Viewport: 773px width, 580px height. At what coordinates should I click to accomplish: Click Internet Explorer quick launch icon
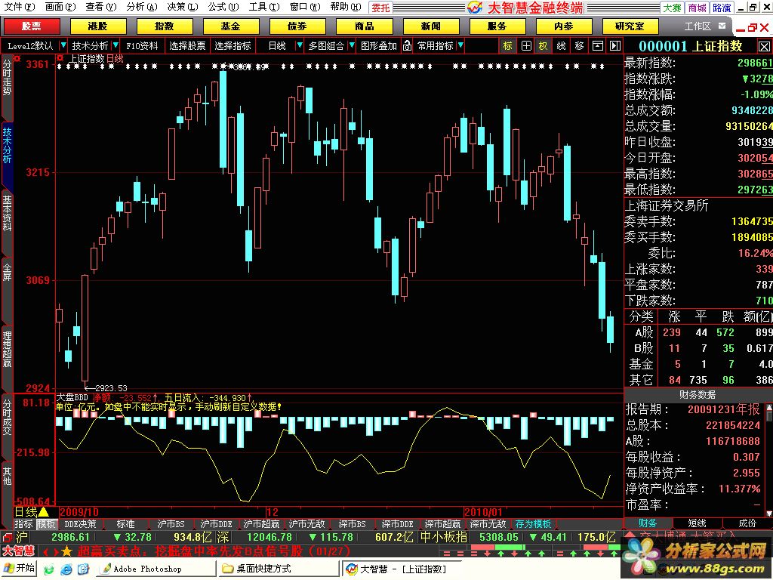[66, 569]
